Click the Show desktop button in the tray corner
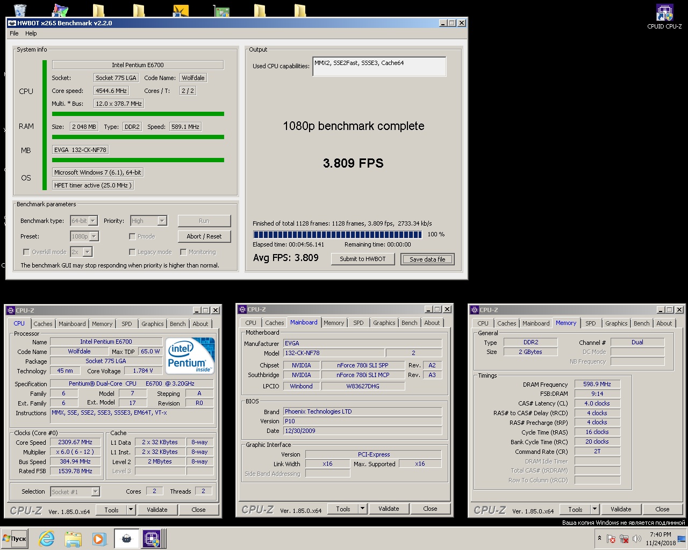 (x=682, y=539)
